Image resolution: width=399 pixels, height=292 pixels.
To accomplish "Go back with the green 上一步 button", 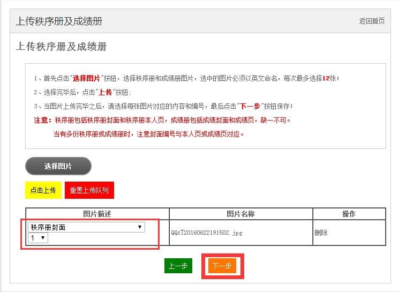I will pyautogui.click(x=178, y=266).
